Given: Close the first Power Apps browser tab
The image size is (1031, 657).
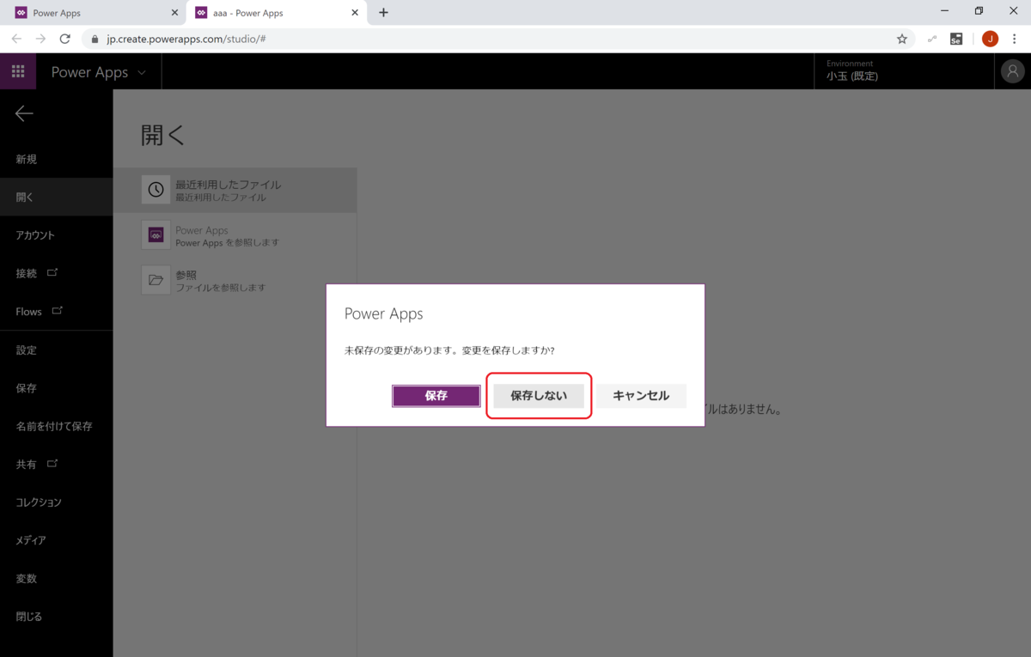Looking at the screenshot, I should pyautogui.click(x=174, y=13).
